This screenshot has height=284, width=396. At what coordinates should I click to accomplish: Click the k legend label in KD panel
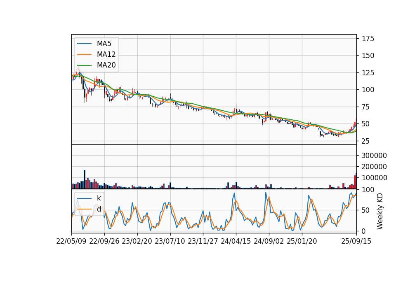tap(99, 198)
